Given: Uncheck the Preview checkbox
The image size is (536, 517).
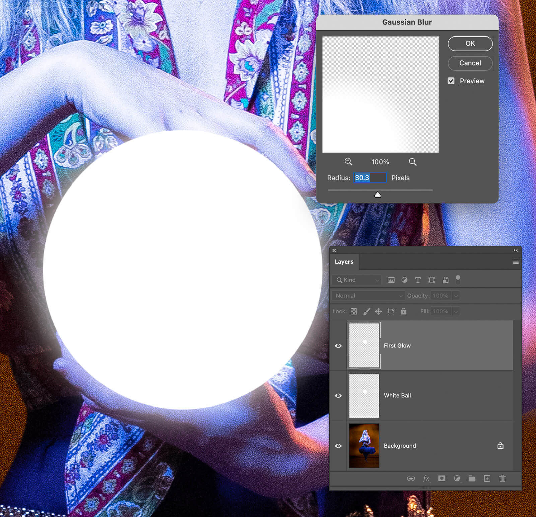Looking at the screenshot, I should [451, 81].
